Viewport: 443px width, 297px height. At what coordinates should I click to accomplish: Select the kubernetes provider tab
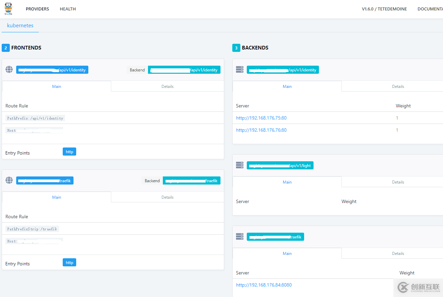[x=20, y=26]
